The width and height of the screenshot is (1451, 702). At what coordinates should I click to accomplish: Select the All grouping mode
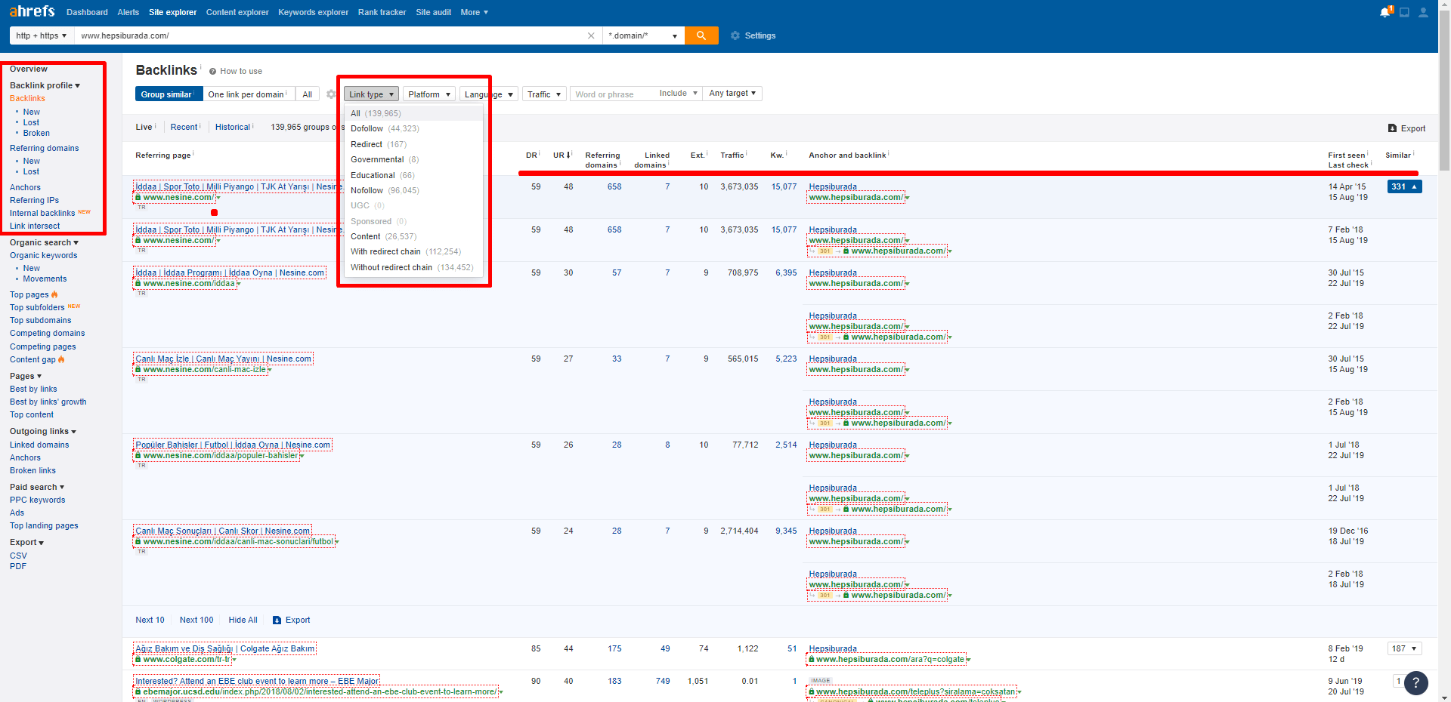[307, 94]
